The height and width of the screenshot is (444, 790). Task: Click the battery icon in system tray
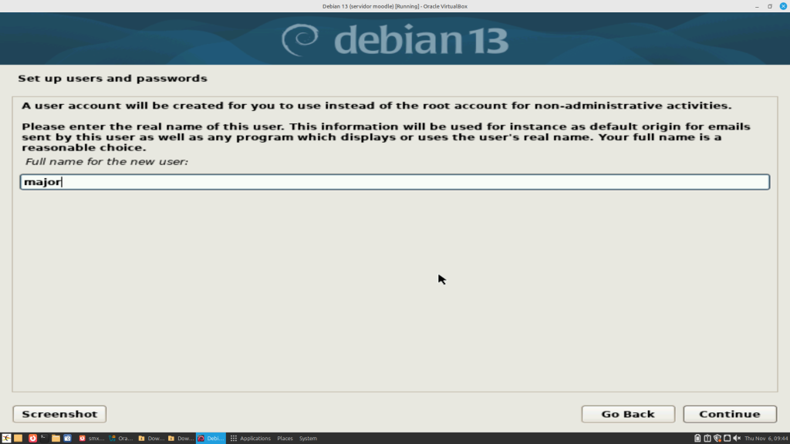click(x=697, y=438)
